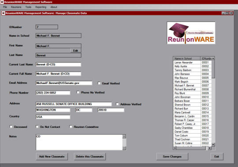Click the Last Name field
This screenshot has width=238, height=167.
pyautogui.click(x=59, y=55)
